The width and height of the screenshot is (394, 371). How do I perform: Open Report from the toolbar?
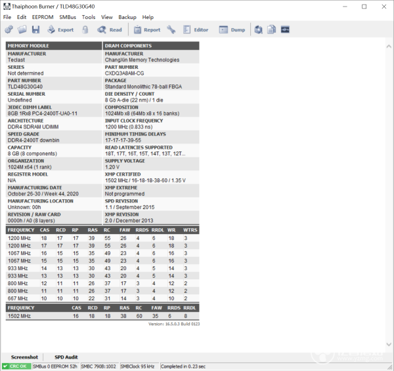click(147, 29)
